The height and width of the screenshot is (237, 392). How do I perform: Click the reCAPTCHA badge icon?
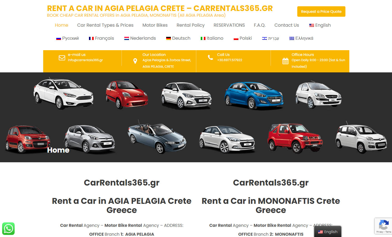tap(383, 225)
